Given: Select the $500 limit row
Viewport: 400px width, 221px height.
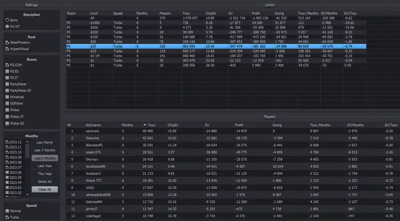Looking at the screenshot, I should tap(217, 27).
